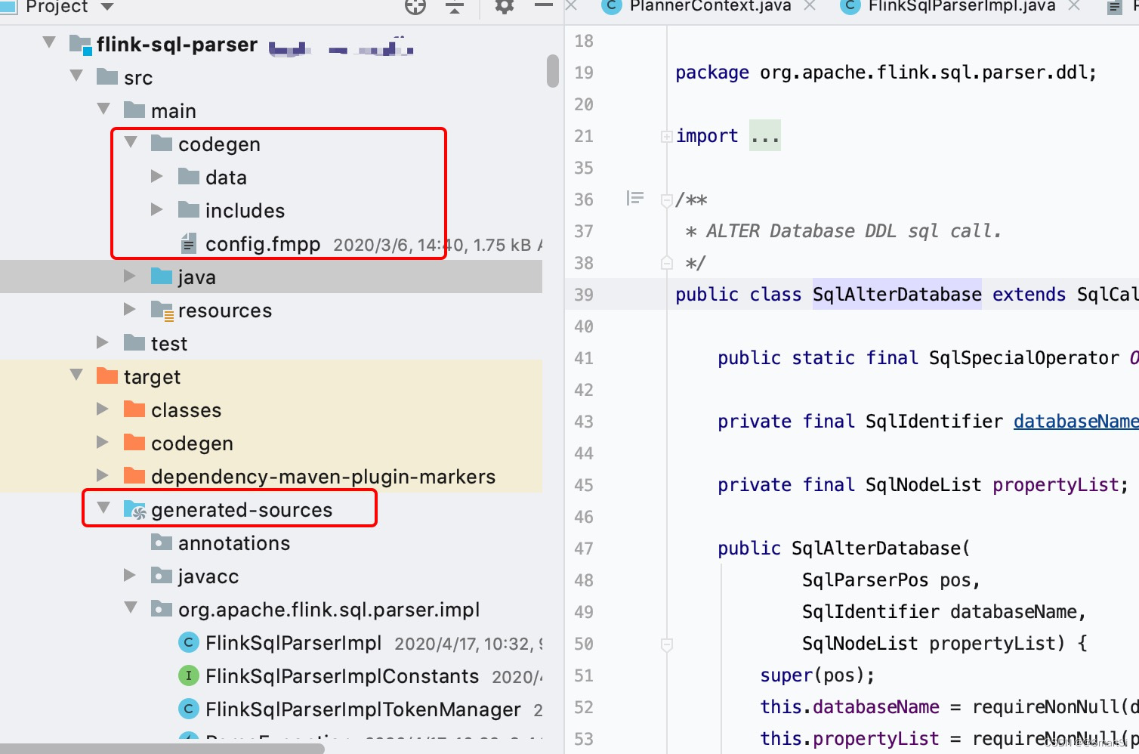Switch to the FlinkSqlParserImpl.java tab

click(x=962, y=6)
